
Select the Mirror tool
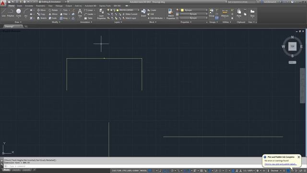click(x=53, y=14)
